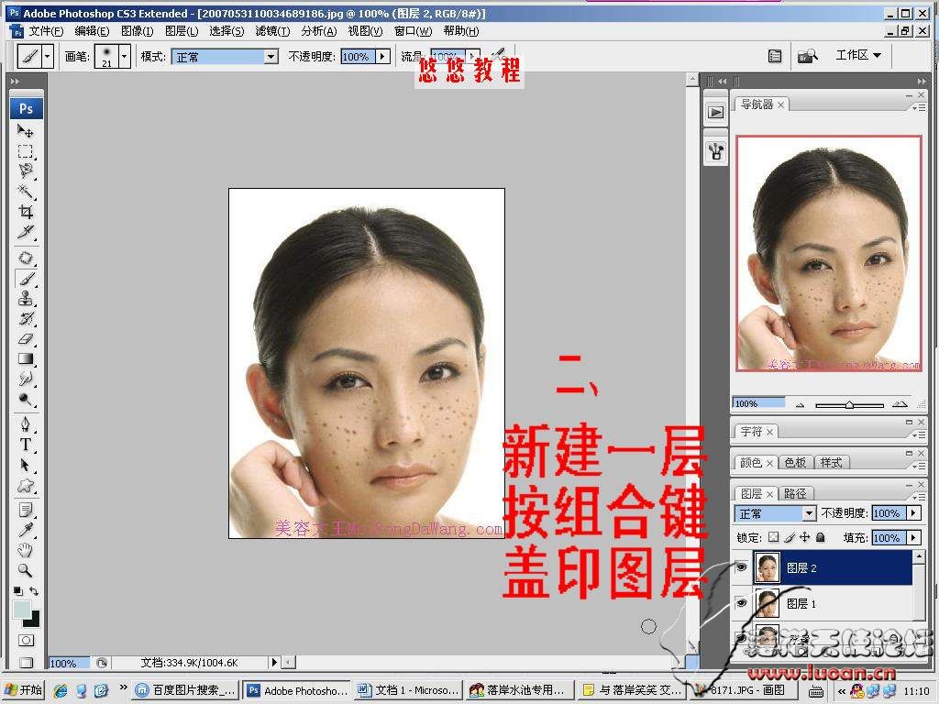Select the Magic Wand tool
Image resolution: width=939 pixels, height=704 pixels.
[25, 192]
